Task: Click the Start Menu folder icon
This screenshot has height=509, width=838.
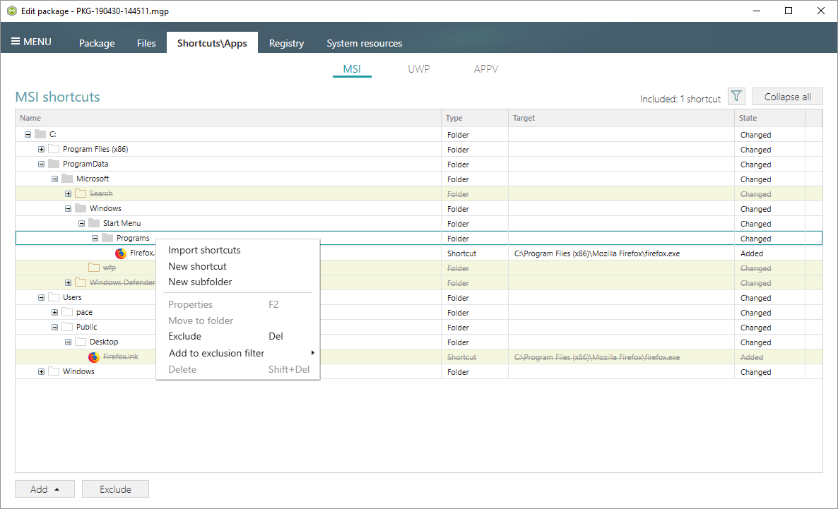Action: 94,223
